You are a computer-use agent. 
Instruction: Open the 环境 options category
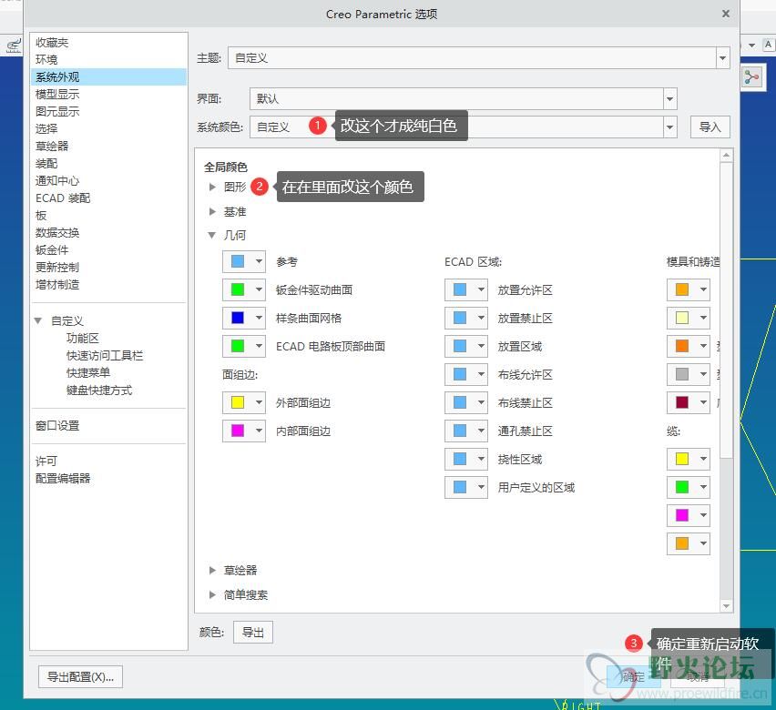(x=46, y=60)
